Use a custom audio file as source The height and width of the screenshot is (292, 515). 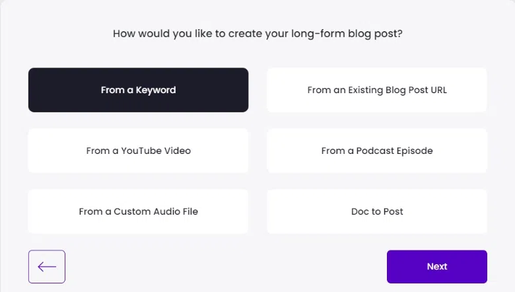pyautogui.click(x=138, y=211)
